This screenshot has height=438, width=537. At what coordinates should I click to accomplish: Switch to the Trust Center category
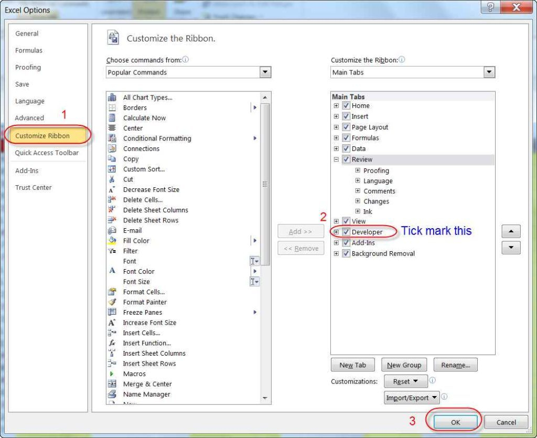point(33,187)
